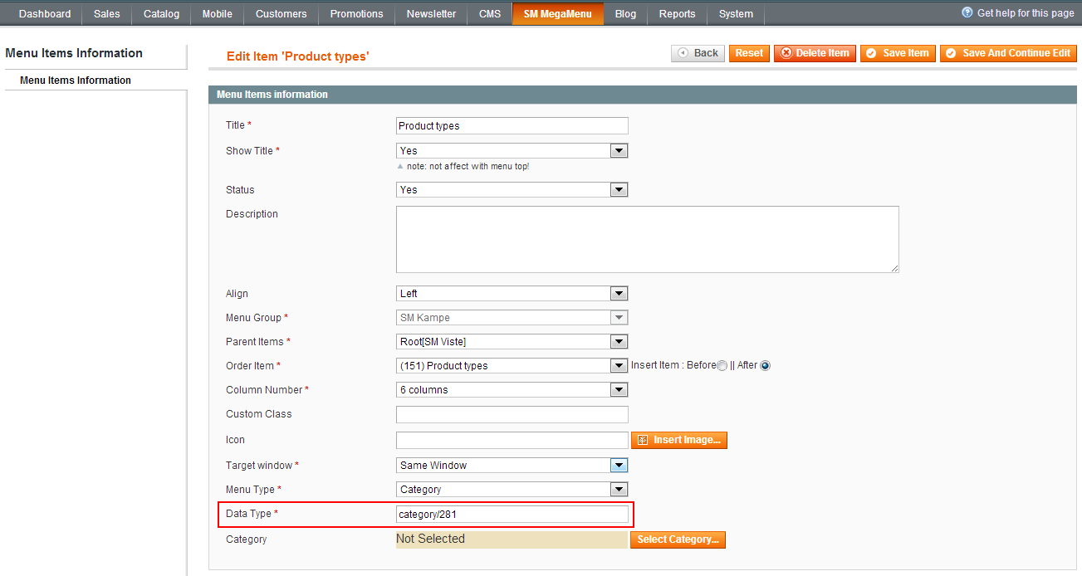Open the Target window dropdown

pyautogui.click(x=512, y=466)
